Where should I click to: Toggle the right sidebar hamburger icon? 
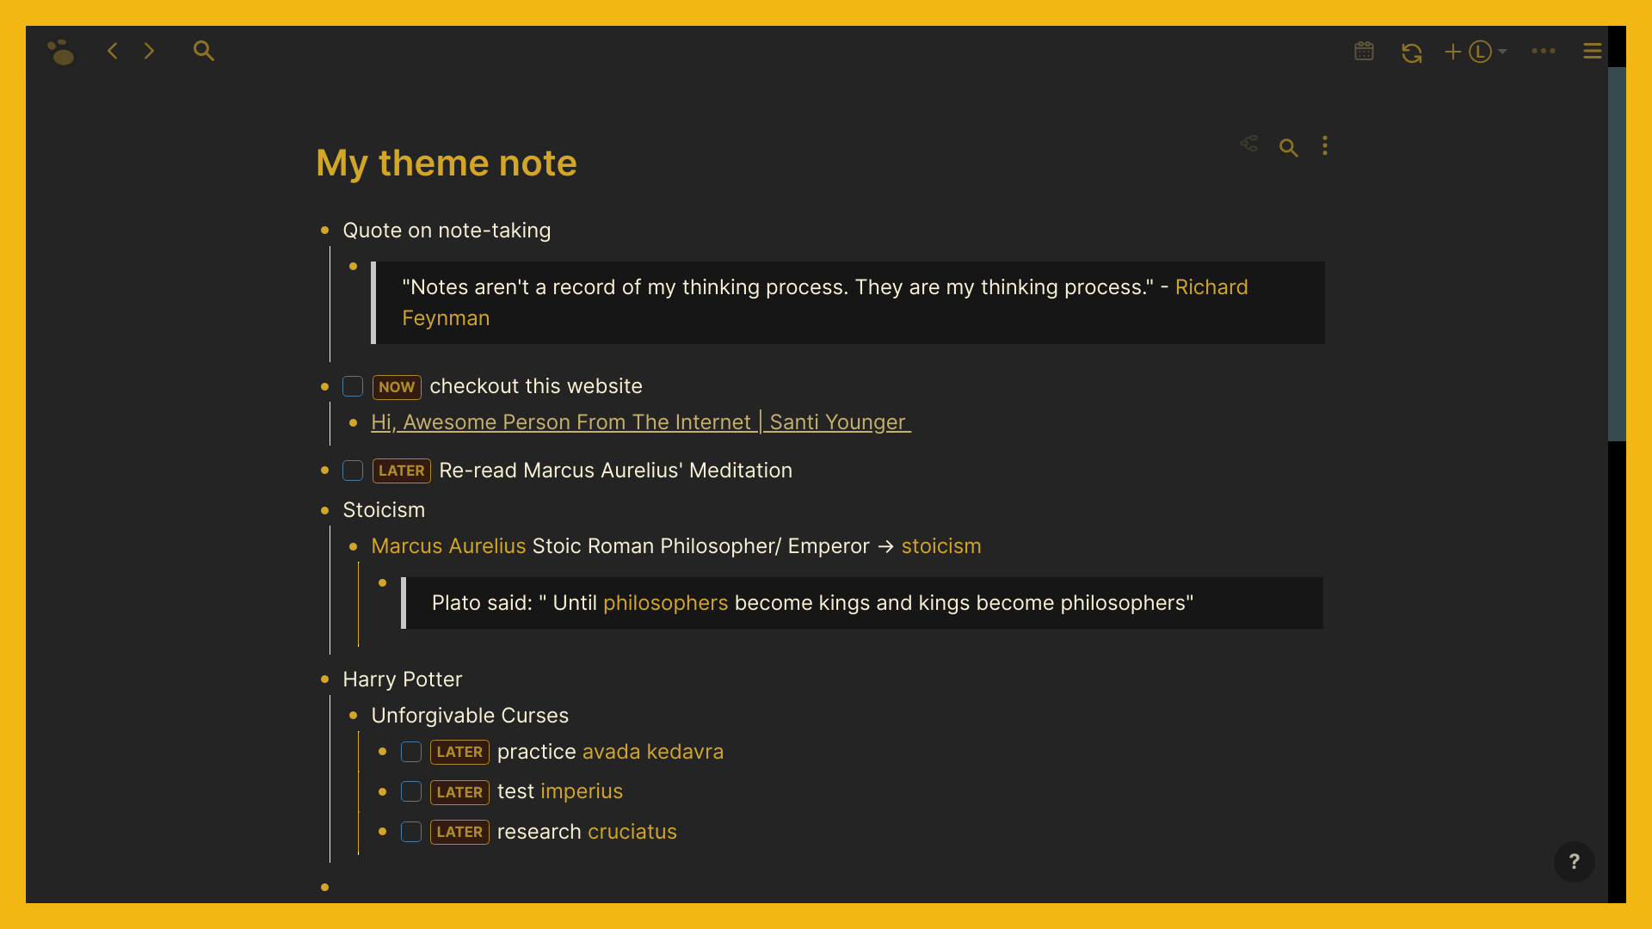pyautogui.click(x=1592, y=52)
